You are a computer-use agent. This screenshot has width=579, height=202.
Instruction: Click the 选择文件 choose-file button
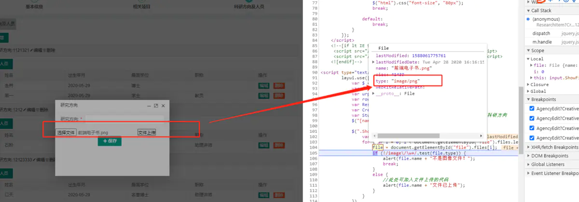tap(66, 132)
